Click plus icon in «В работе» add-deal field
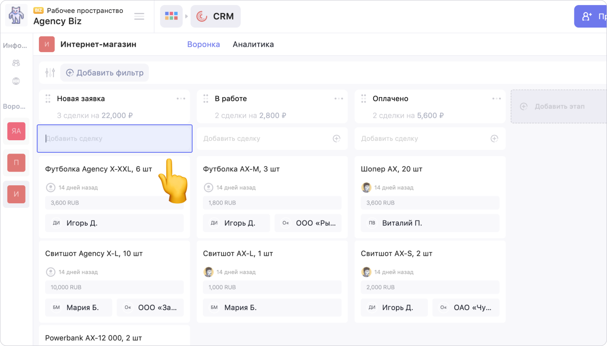This screenshot has width=607, height=346. 336,139
